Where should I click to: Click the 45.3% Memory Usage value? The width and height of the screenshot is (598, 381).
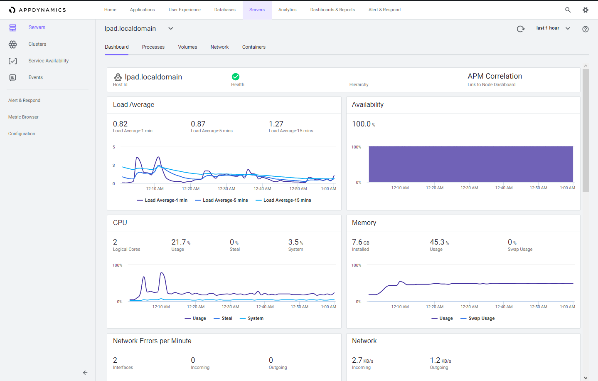tap(439, 242)
